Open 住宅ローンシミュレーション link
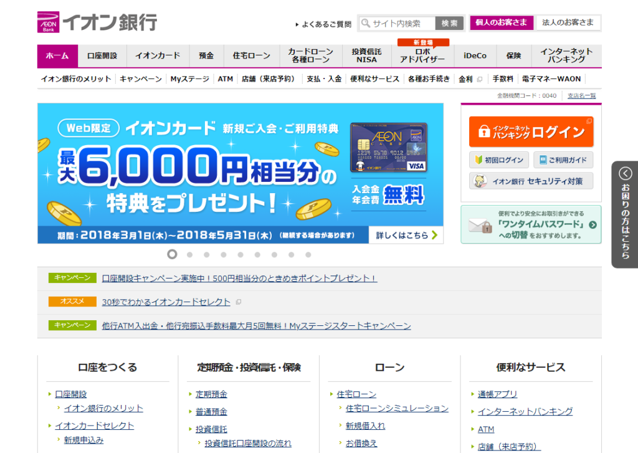 (397, 409)
